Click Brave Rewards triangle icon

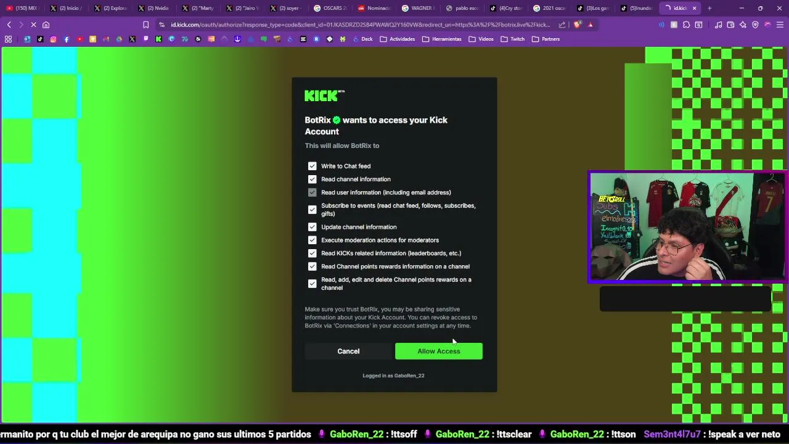pos(590,25)
